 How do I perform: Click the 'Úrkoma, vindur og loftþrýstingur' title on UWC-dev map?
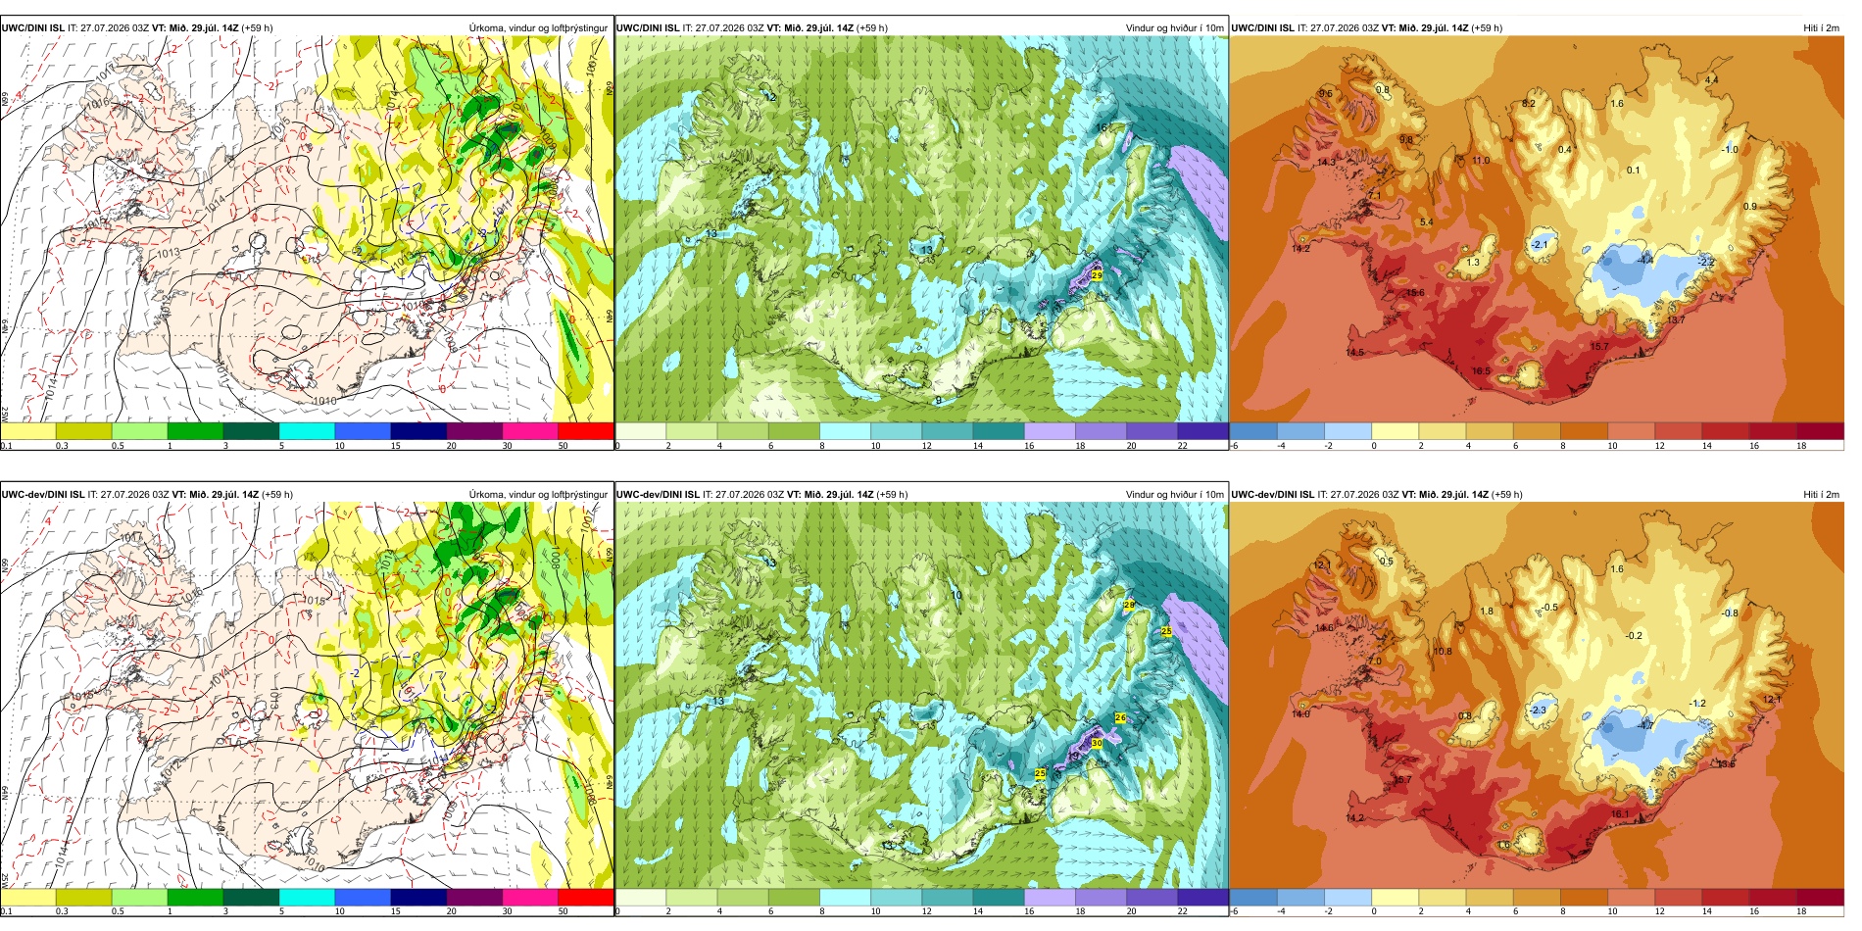coord(538,495)
